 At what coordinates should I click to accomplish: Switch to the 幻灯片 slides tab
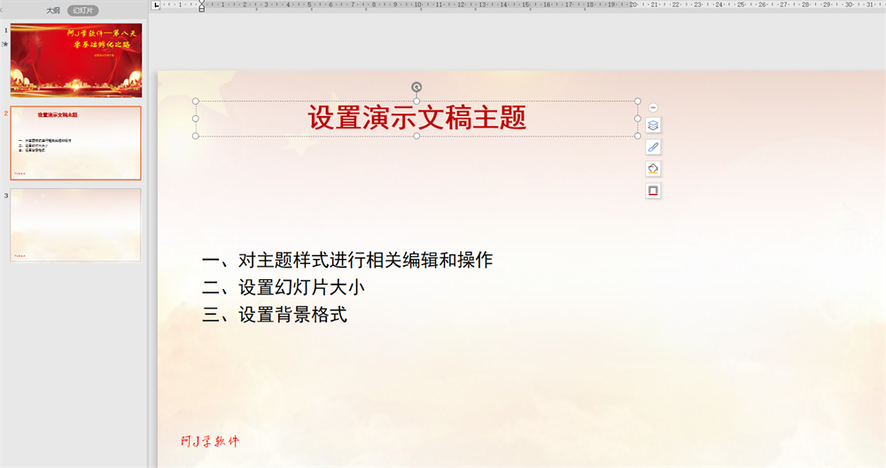click(83, 11)
